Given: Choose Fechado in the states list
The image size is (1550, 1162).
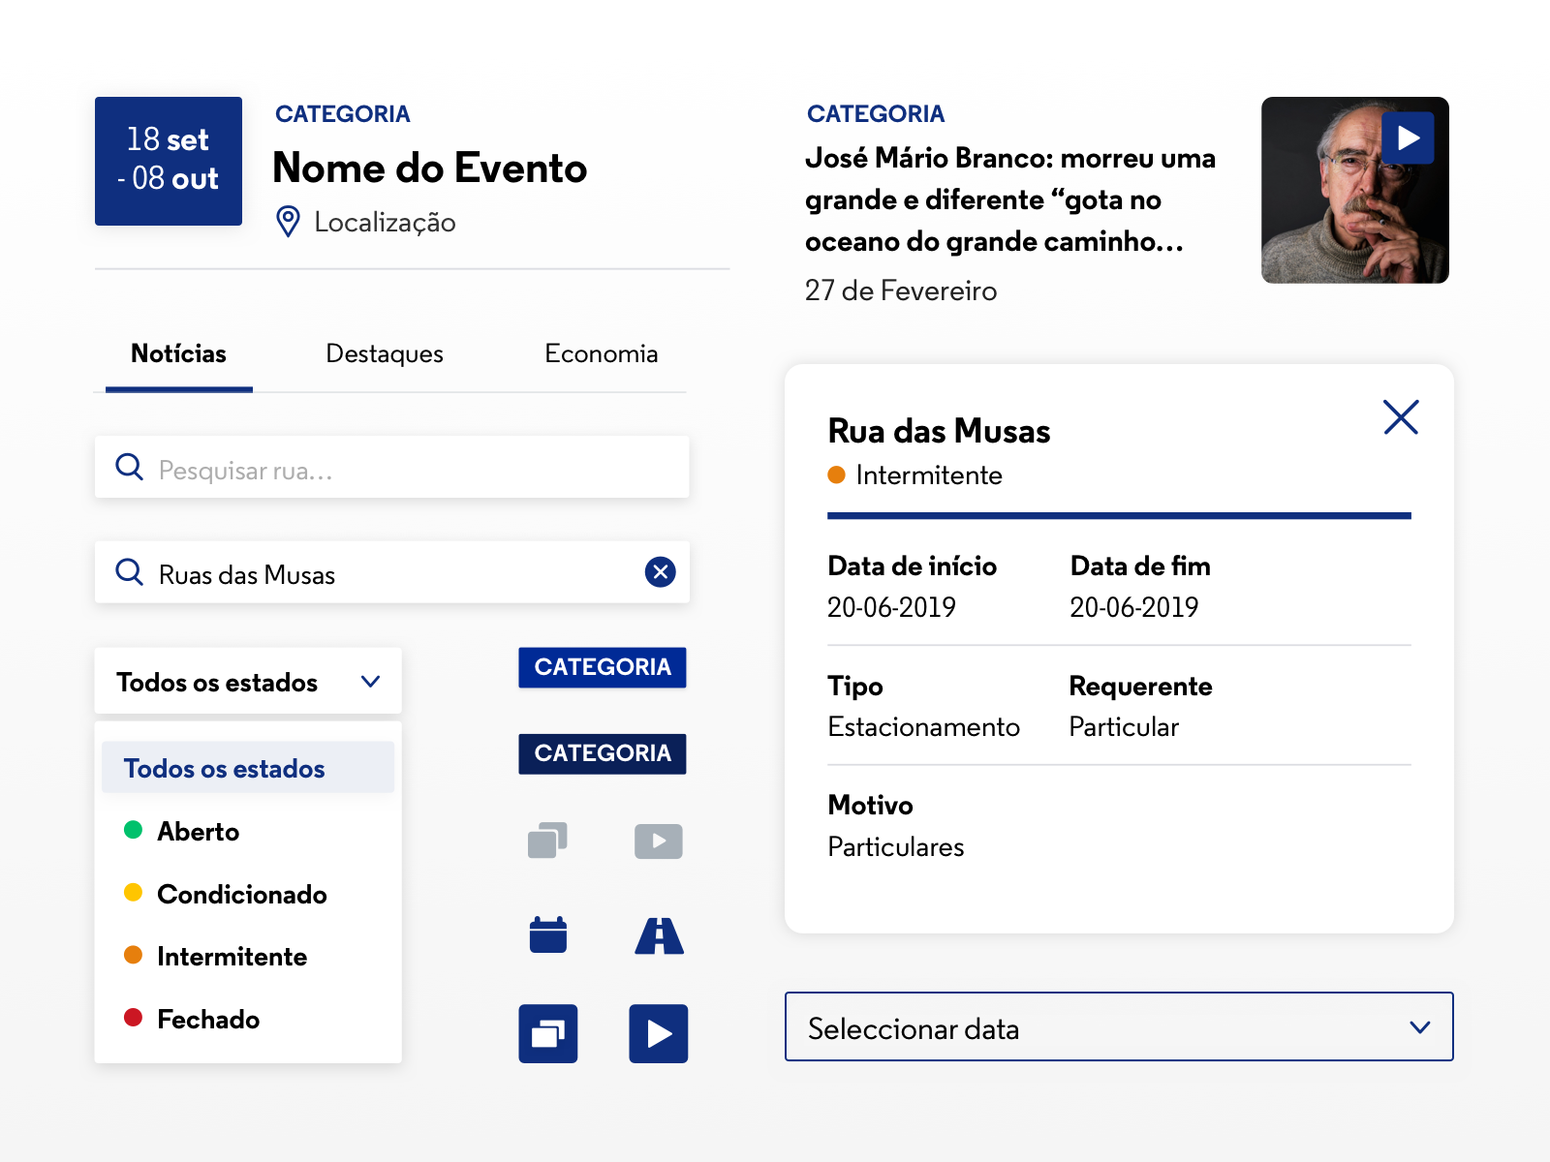Looking at the screenshot, I should (208, 1020).
